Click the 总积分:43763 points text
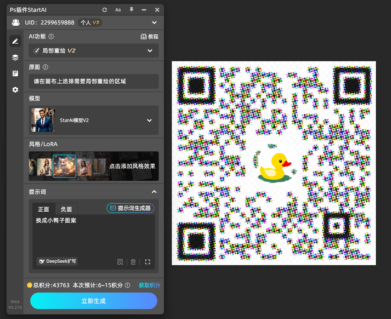The height and width of the screenshot is (319, 391). coord(51,285)
